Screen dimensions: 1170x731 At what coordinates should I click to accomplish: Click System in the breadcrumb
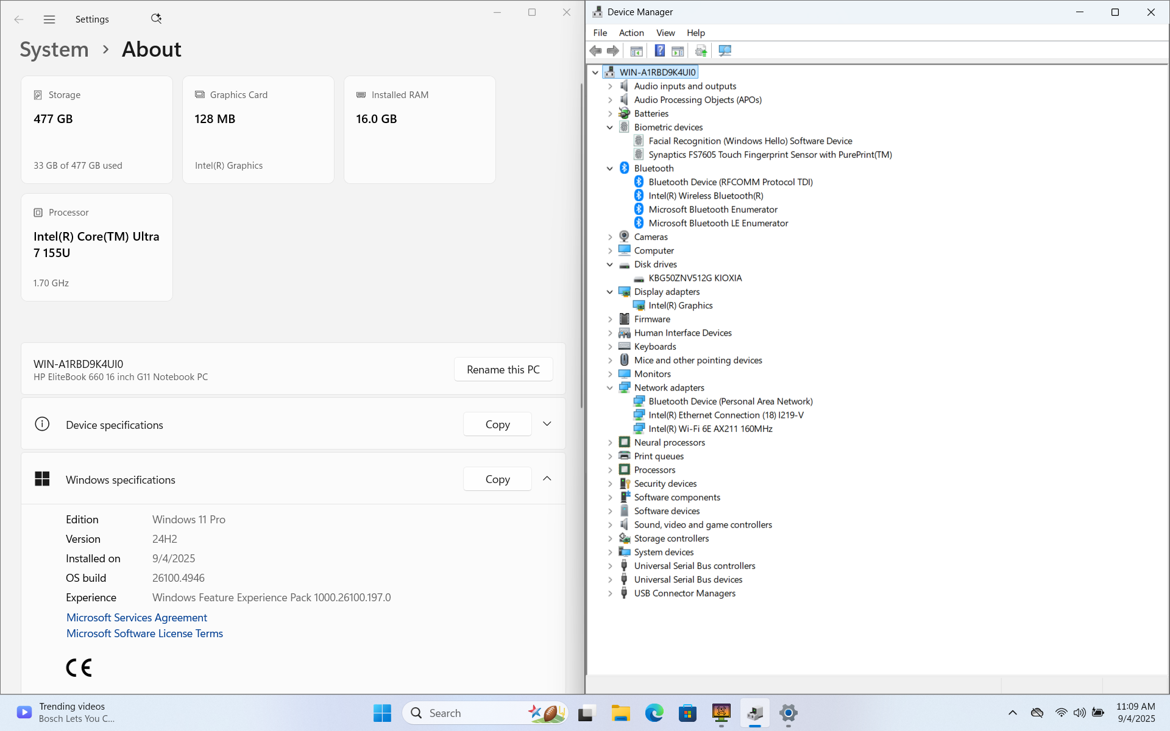(x=54, y=49)
